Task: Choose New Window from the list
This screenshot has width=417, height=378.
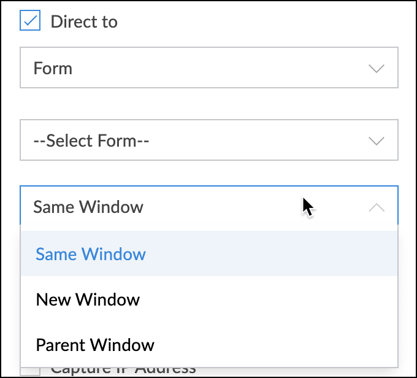Action: 88,299
